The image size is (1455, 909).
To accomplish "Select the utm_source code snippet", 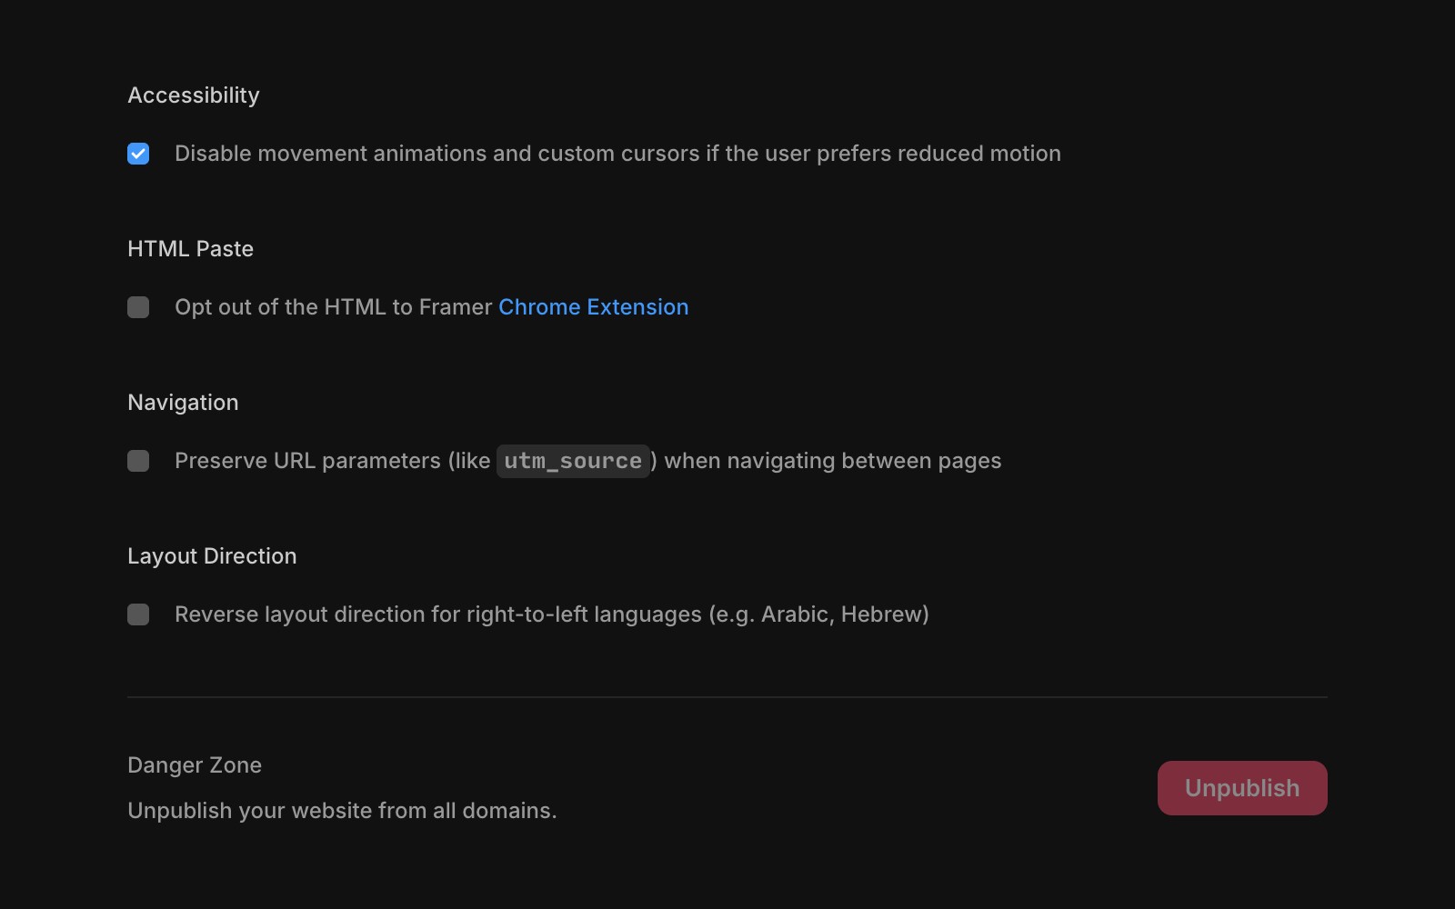I will tap(573, 461).
